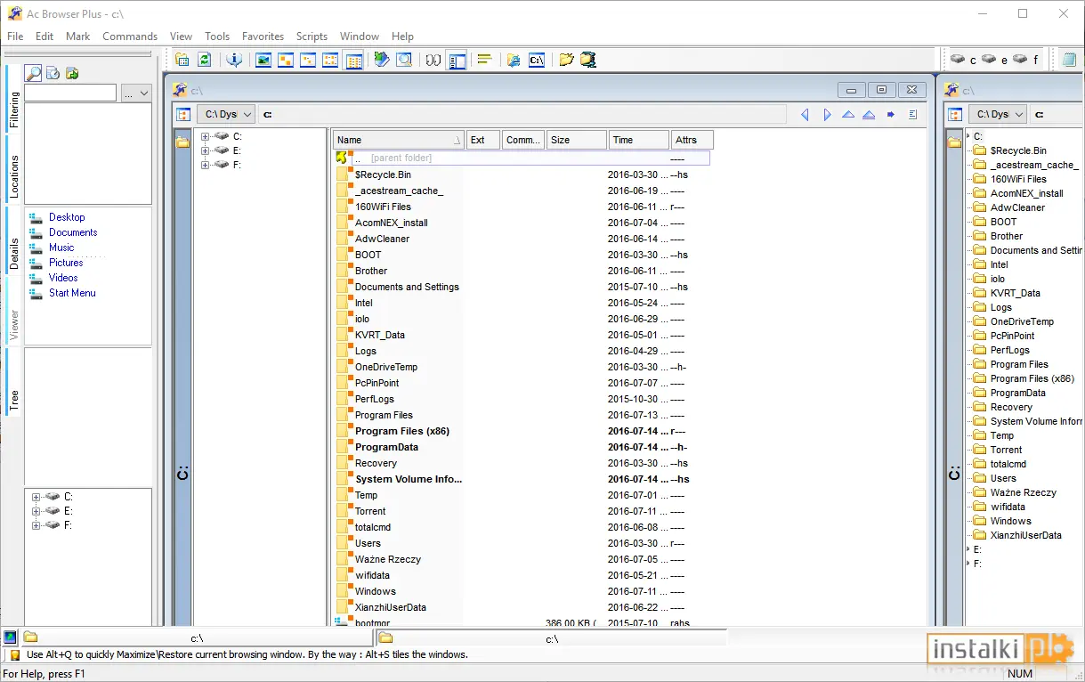Click the magnifier over window toolbar icon
This screenshot has width=1085, height=682.
(404, 60)
